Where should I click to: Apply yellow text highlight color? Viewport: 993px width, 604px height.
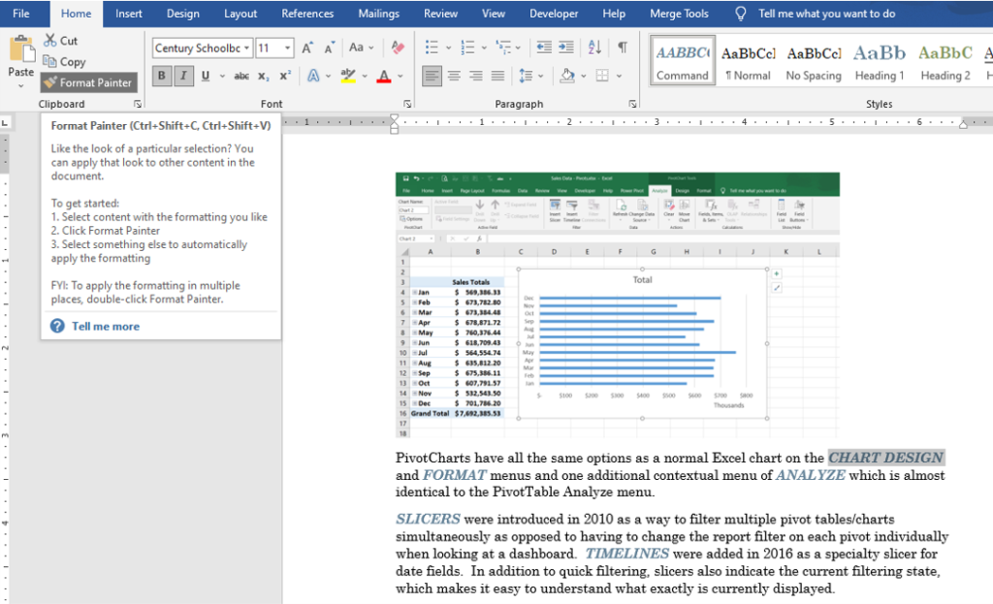[348, 76]
